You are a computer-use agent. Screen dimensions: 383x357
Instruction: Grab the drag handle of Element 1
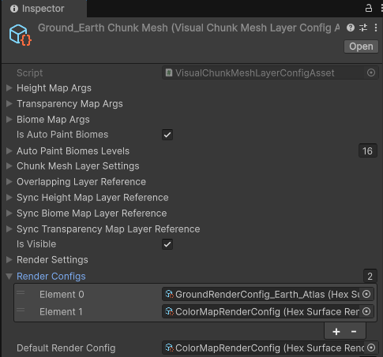coord(21,311)
